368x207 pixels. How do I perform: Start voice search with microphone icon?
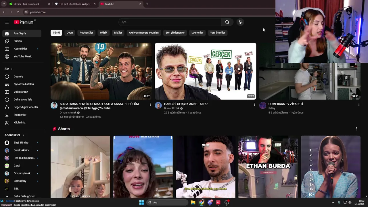240,22
